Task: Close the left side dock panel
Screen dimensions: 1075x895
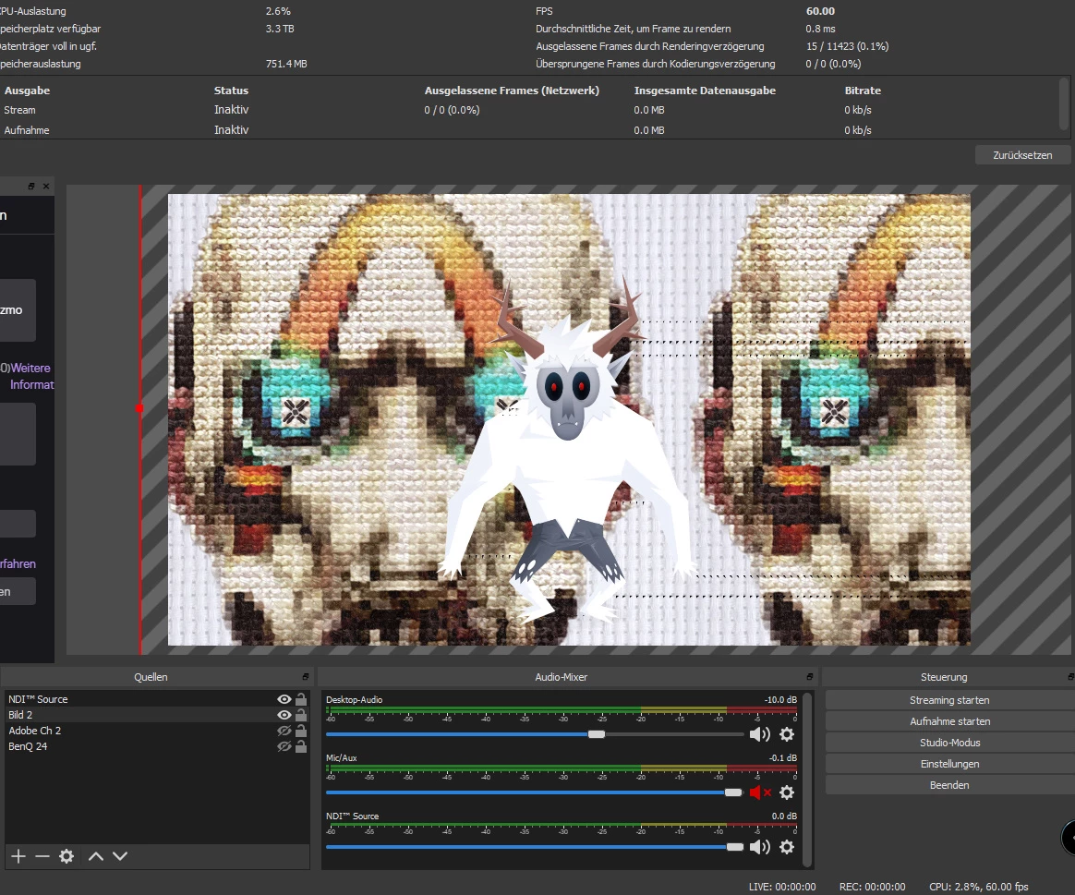Action: coord(46,187)
